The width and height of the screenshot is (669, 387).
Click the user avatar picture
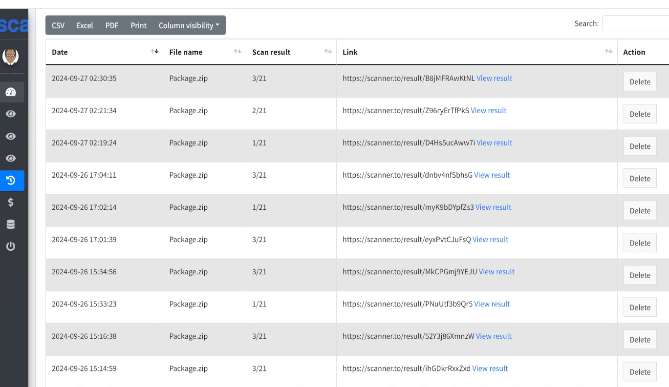tap(11, 57)
